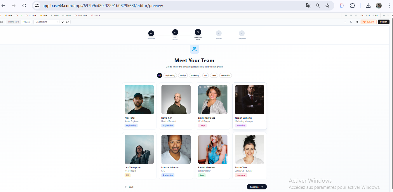Click the Continue button

257,187
